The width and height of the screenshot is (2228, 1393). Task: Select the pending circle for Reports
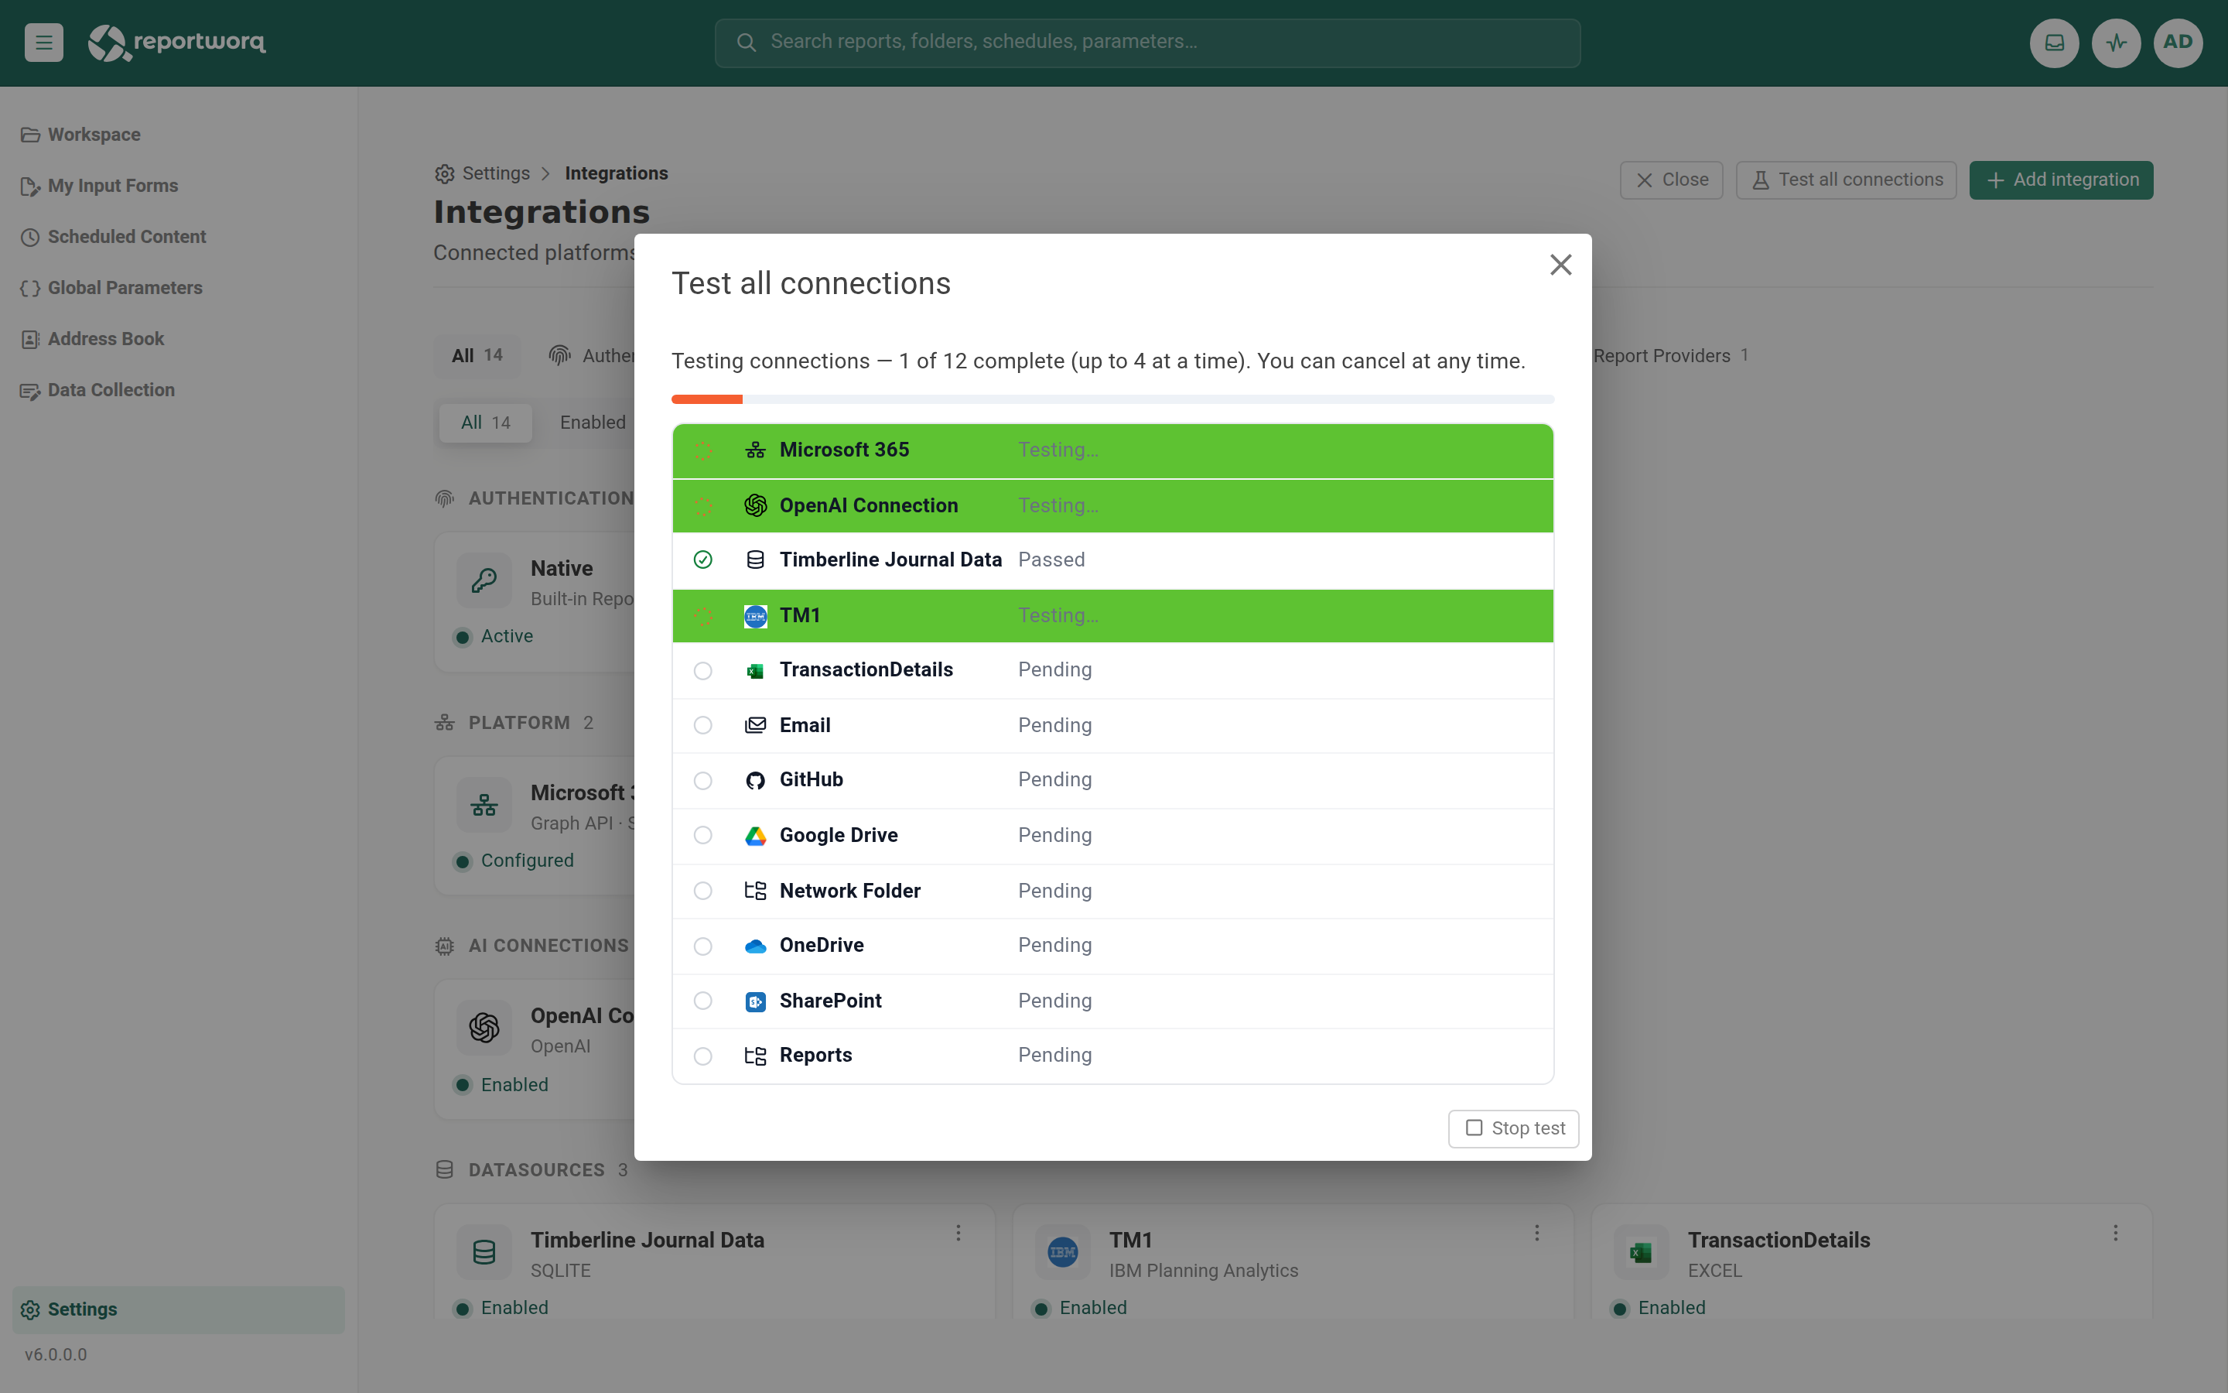pos(702,1056)
